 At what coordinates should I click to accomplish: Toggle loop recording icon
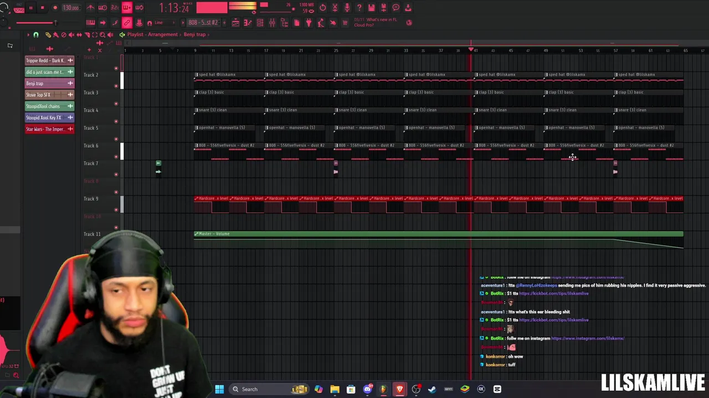click(x=139, y=8)
